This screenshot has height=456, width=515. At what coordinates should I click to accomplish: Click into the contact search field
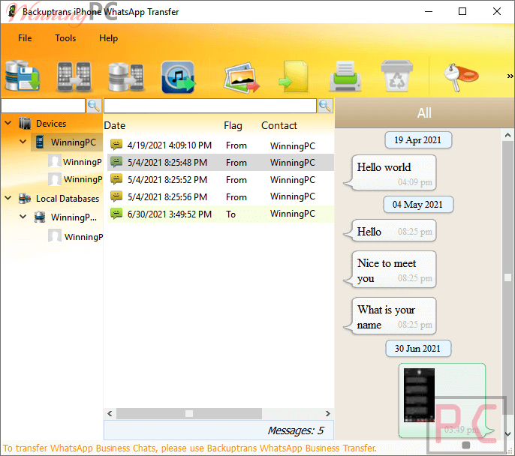click(43, 106)
